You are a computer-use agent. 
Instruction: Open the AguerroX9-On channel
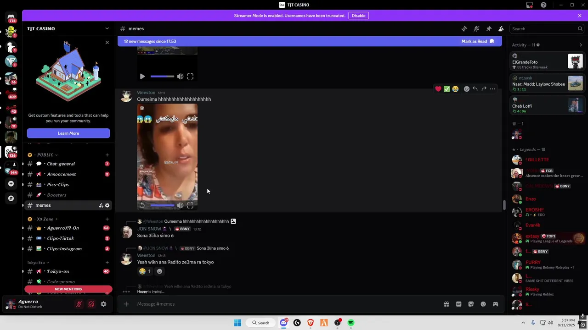click(68, 228)
